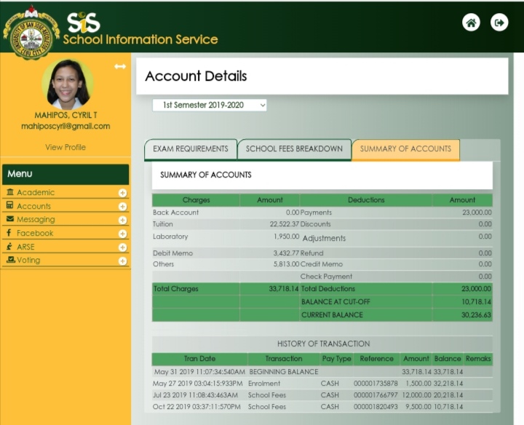Click the Academic building icon
The height and width of the screenshot is (425, 524).
(10, 192)
